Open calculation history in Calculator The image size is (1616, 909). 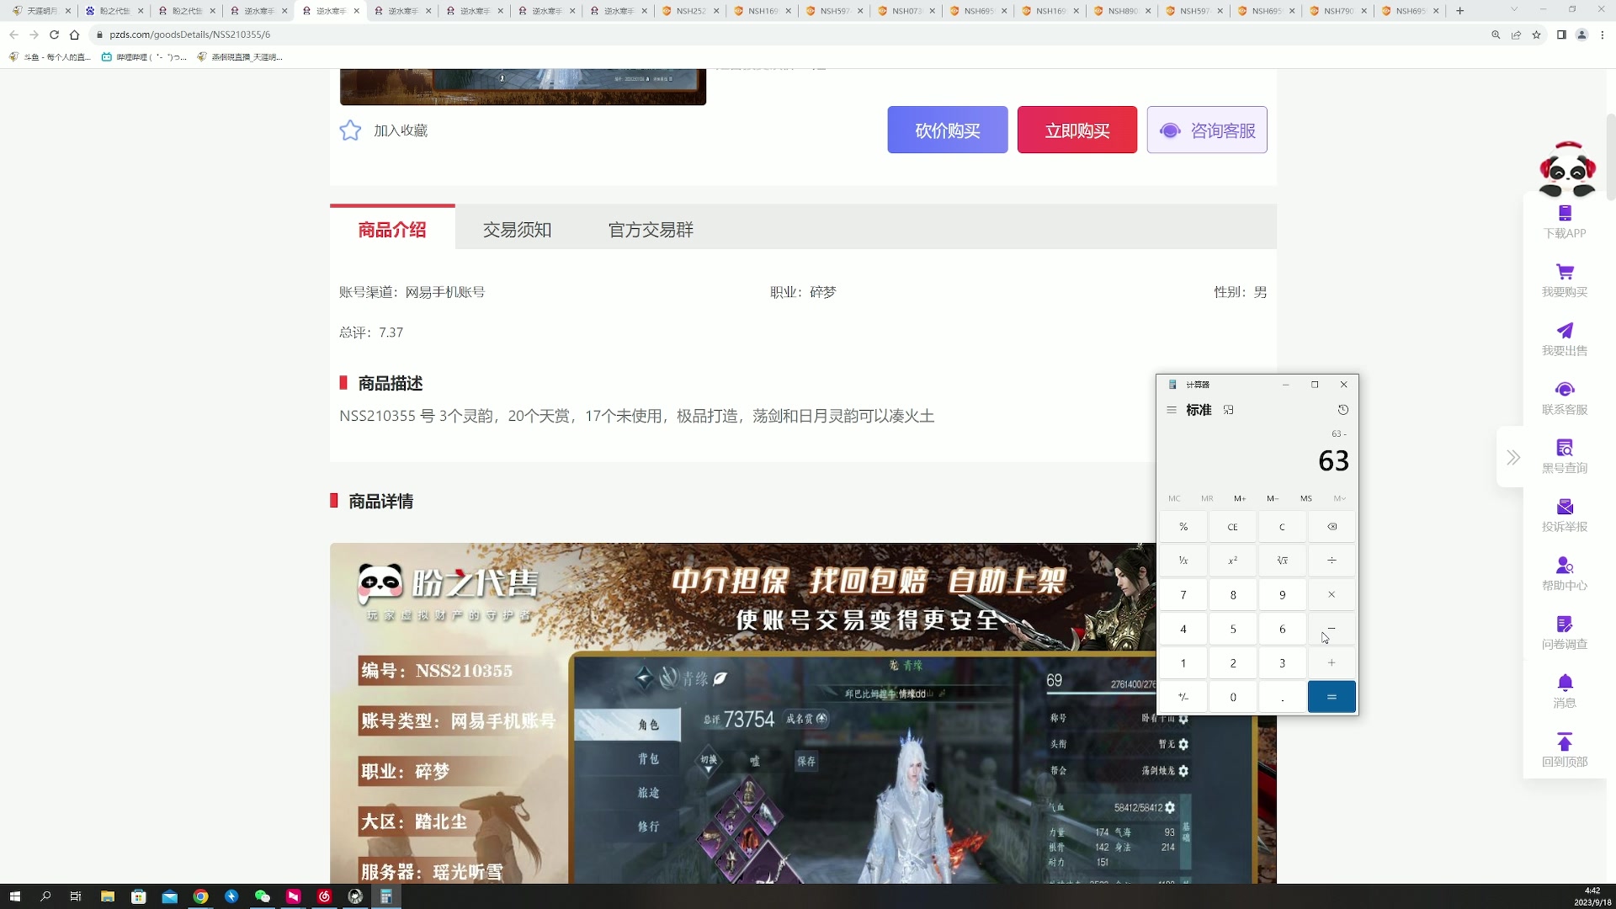[x=1343, y=410]
